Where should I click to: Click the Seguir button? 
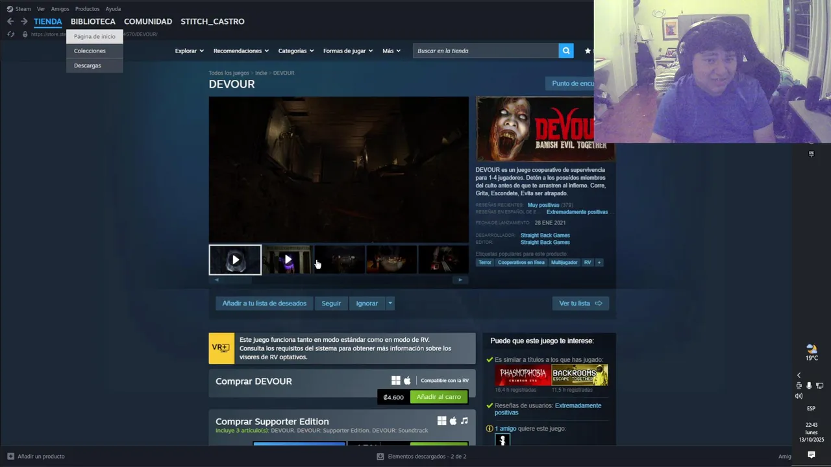[x=331, y=303]
